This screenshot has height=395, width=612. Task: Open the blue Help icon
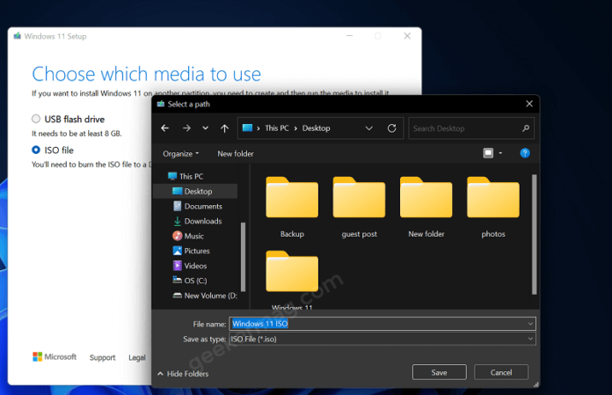pyautogui.click(x=525, y=153)
